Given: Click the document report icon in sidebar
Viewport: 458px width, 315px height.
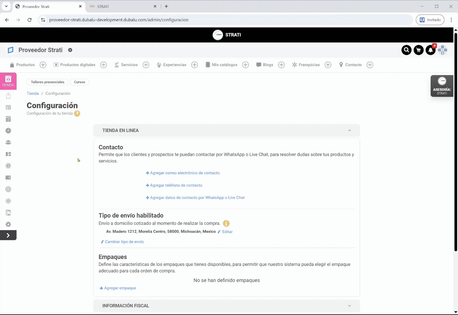Looking at the screenshot, I should pos(8,213).
